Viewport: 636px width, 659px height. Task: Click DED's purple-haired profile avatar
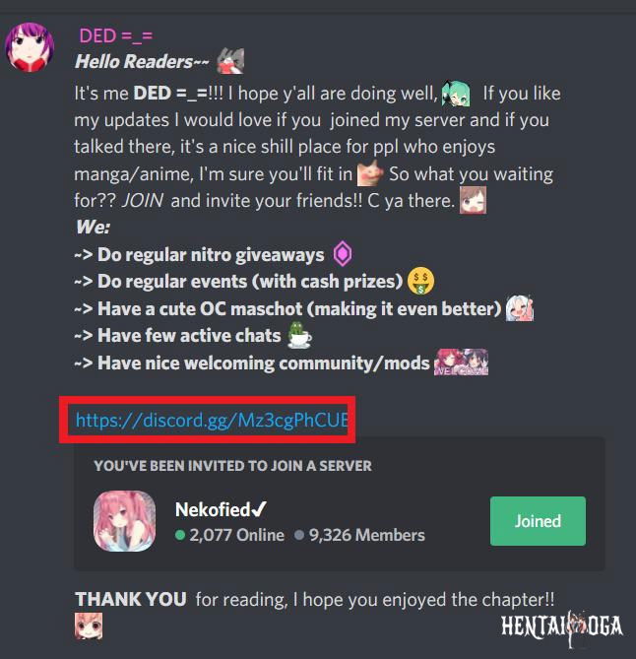click(x=29, y=47)
